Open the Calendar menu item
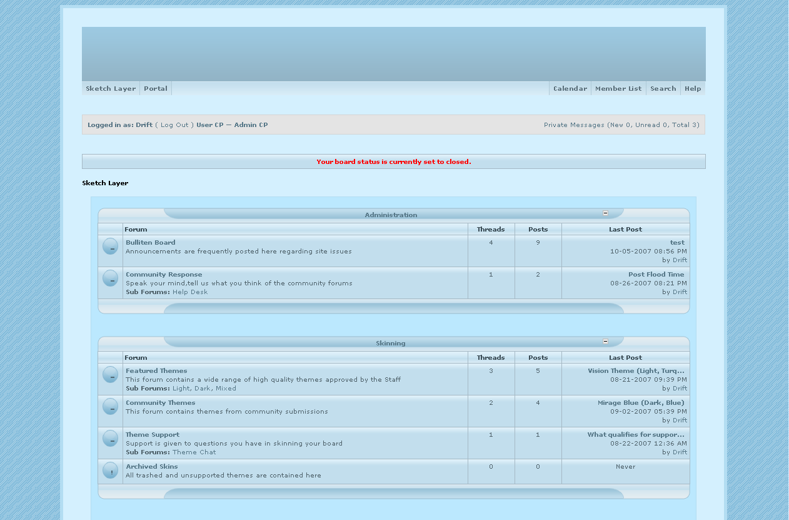Image resolution: width=789 pixels, height=520 pixels. [570, 89]
